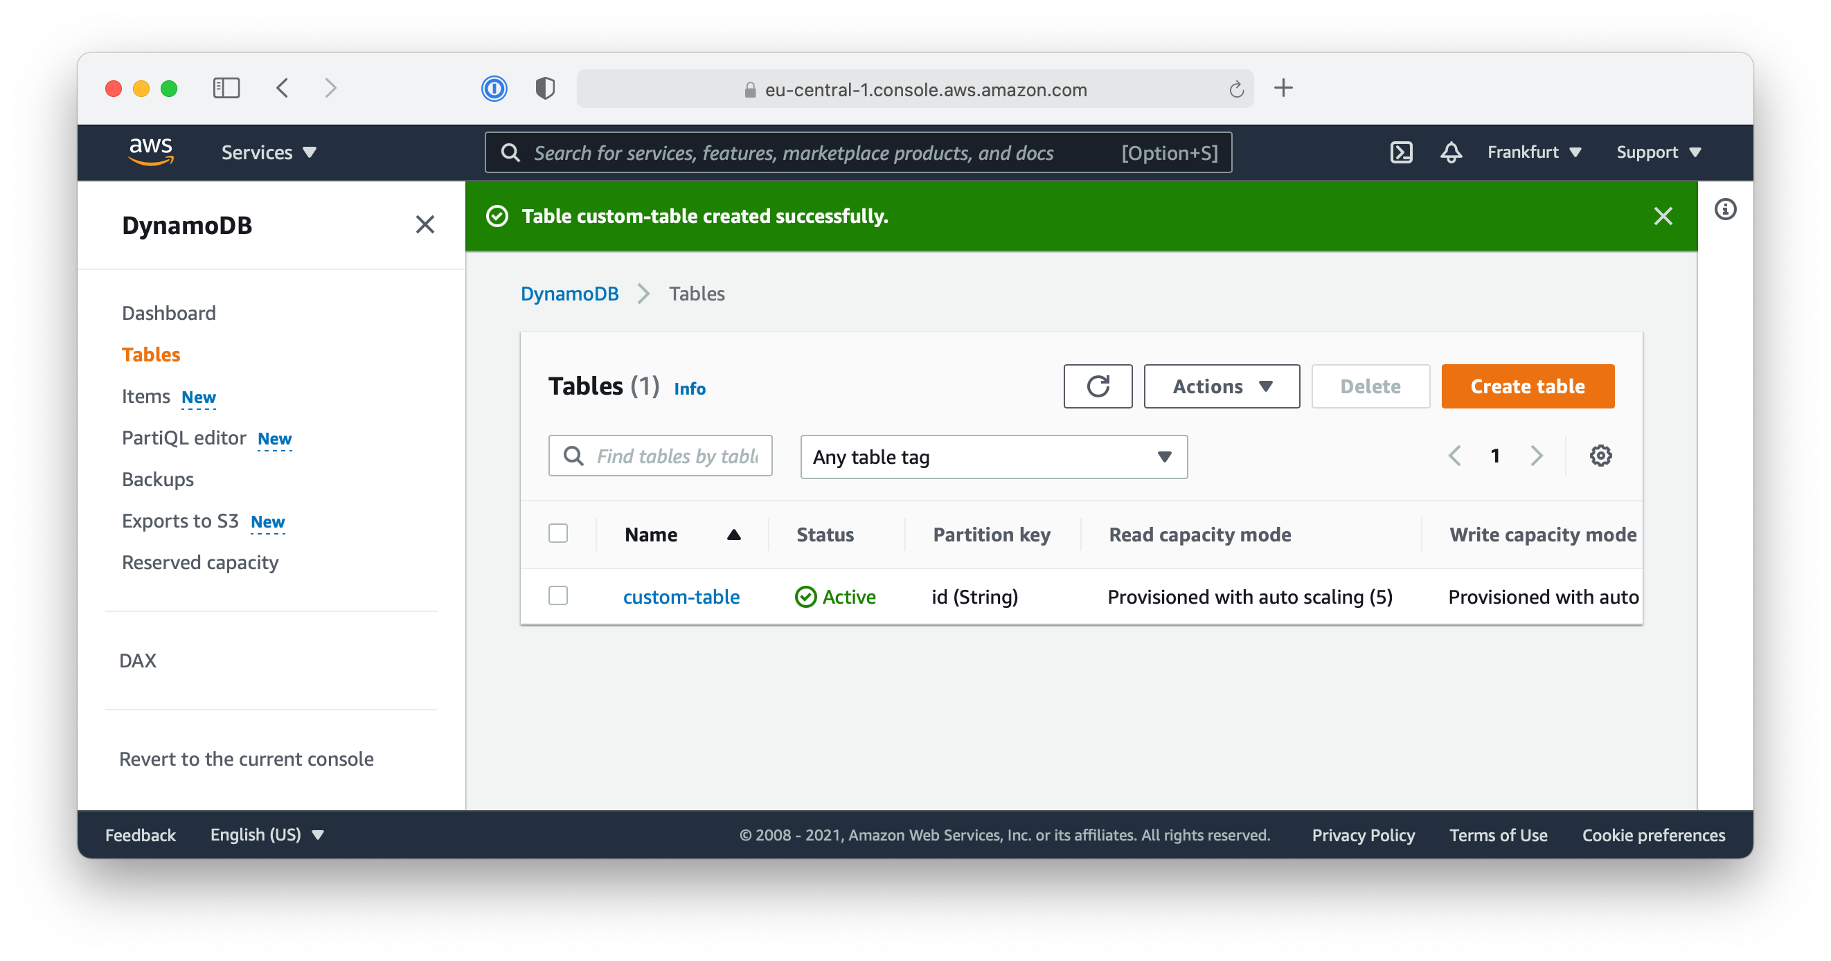Image resolution: width=1831 pixels, height=961 pixels.
Task: Check the custom-table row checkbox
Action: coord(558,595)
